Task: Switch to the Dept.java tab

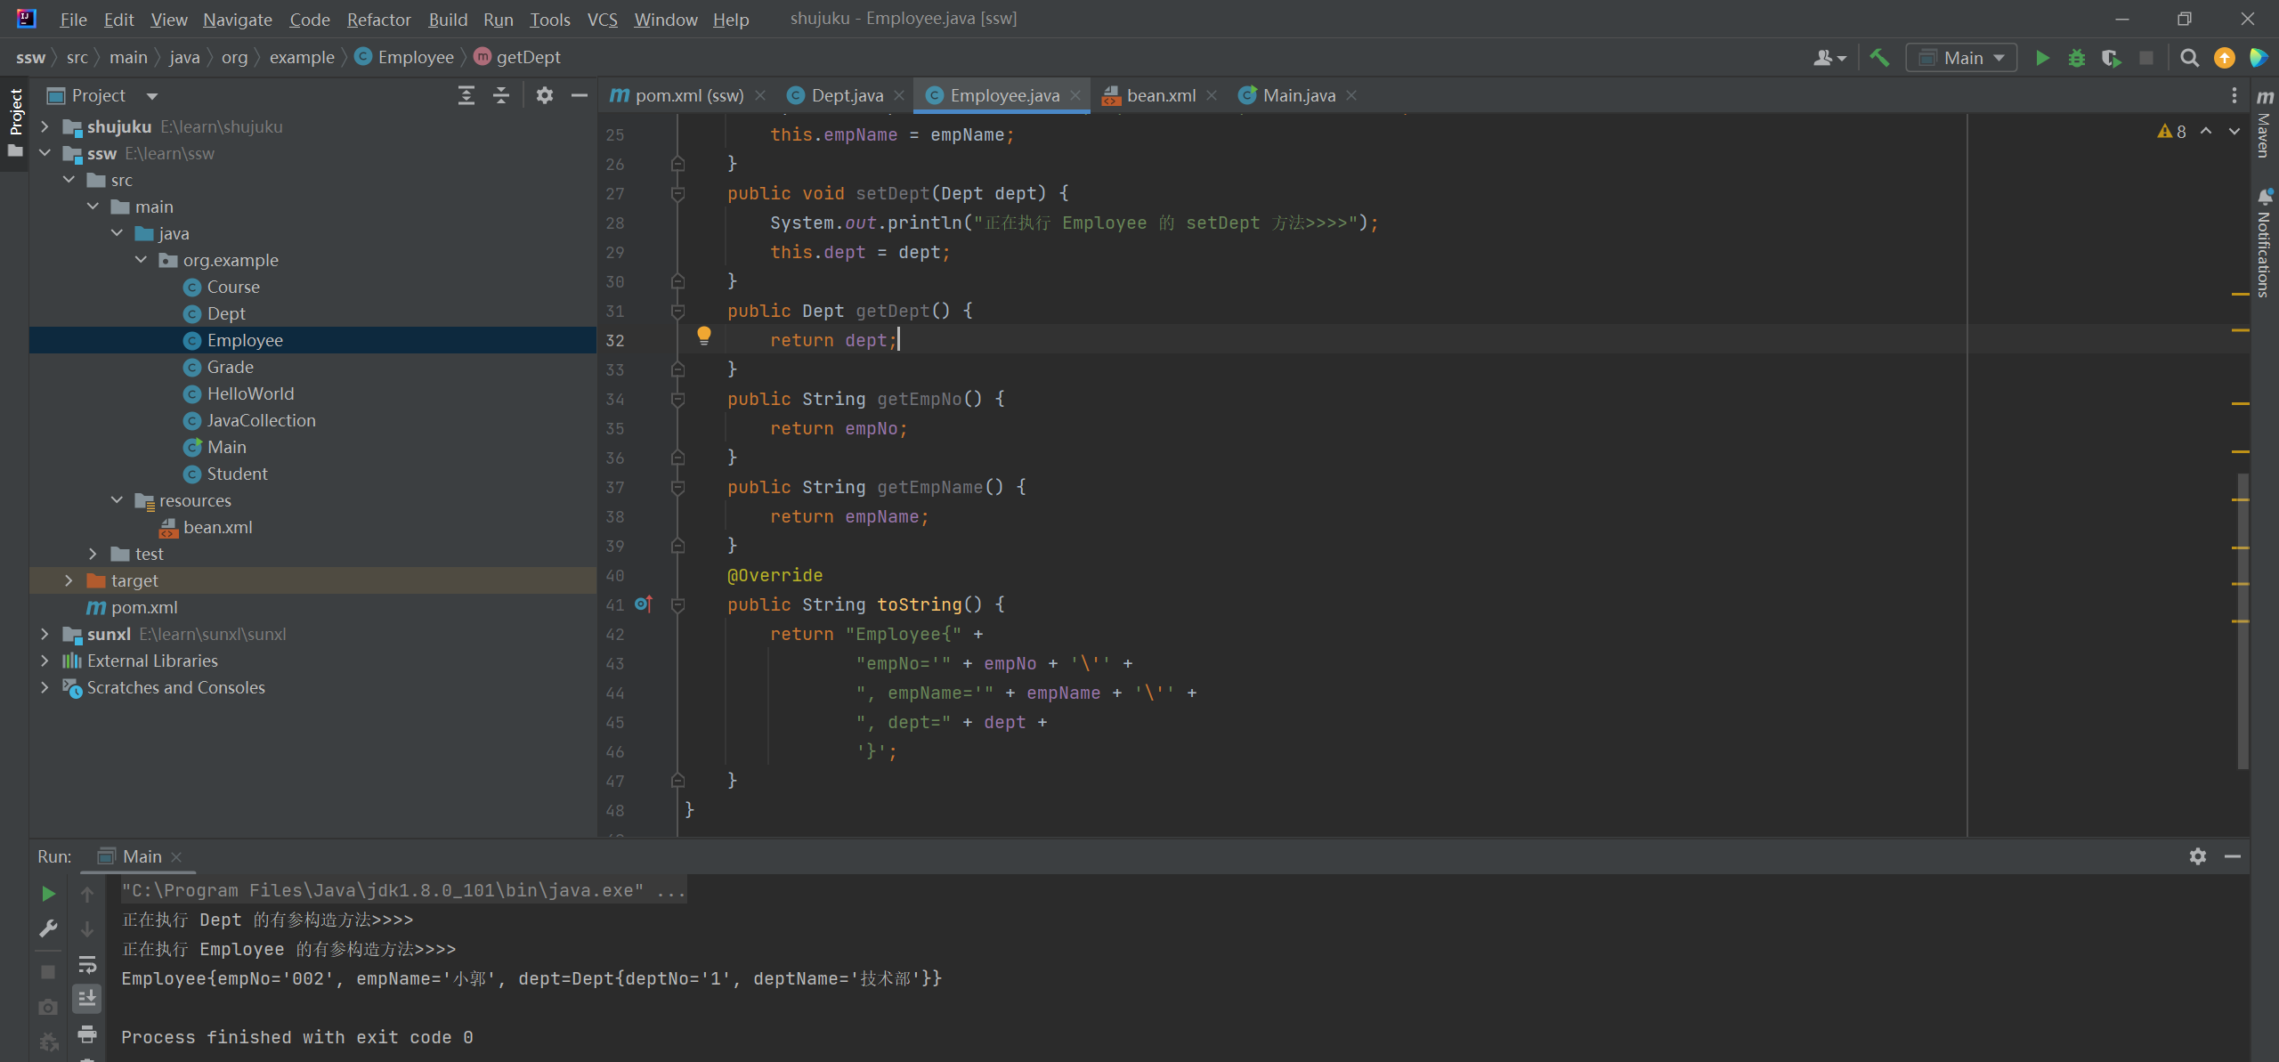Action: (846, 95)
